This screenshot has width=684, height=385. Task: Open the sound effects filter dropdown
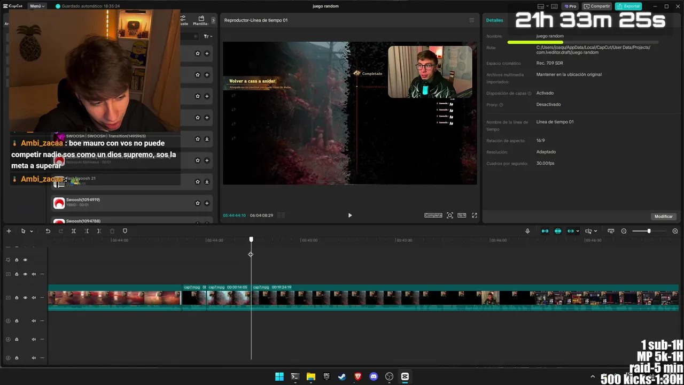click(x=208, y=36)
